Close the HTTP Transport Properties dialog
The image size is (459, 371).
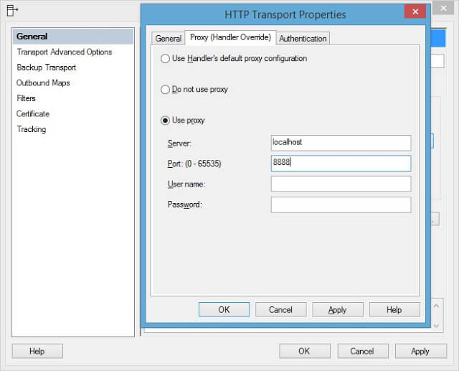coord(415,11)
